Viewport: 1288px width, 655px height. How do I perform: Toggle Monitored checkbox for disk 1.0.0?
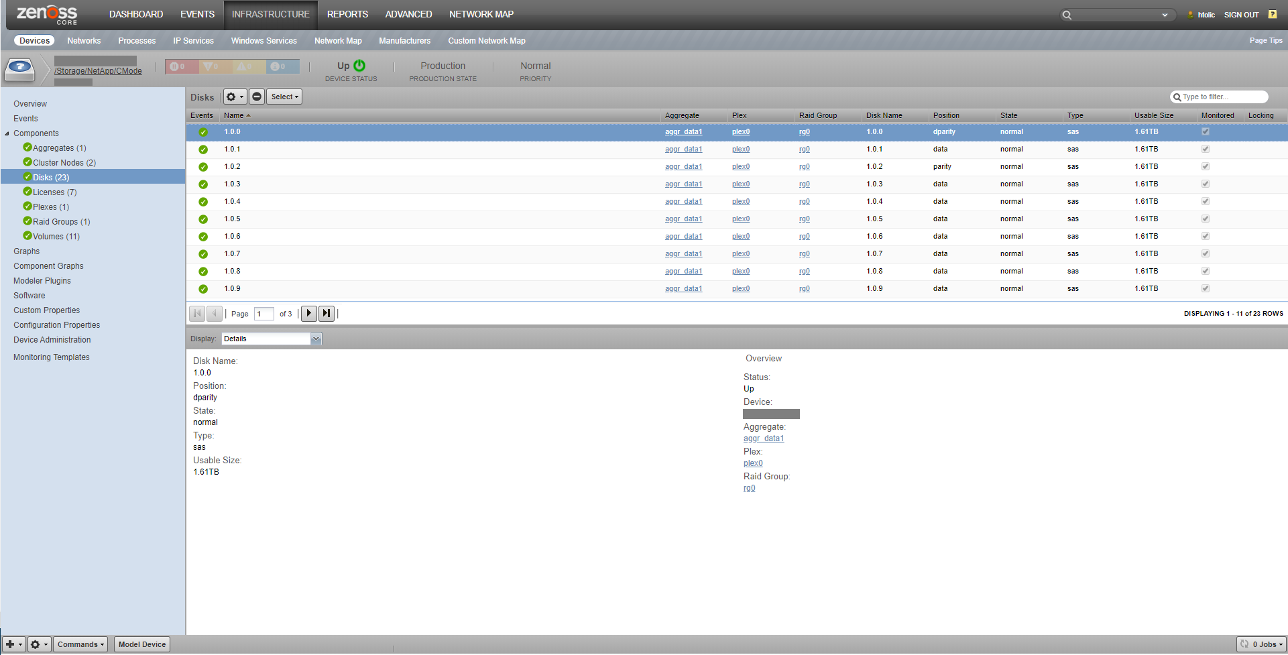[x=1206, y=131]
